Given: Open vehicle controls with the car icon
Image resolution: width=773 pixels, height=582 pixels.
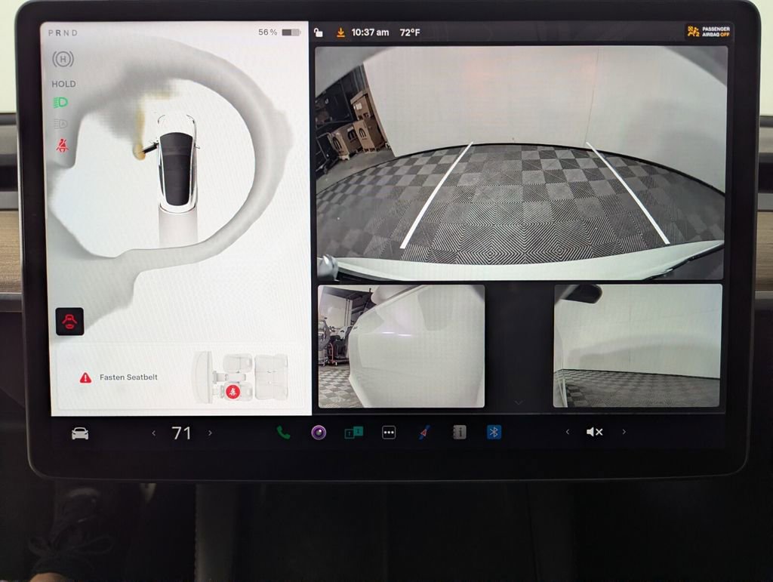Looking at the screenshot, I should click(79, 433).
